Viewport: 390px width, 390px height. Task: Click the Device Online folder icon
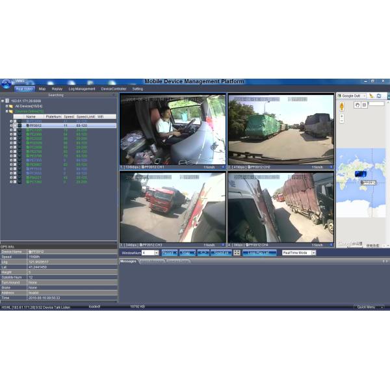pyautogui.click(x=11, y=111)
